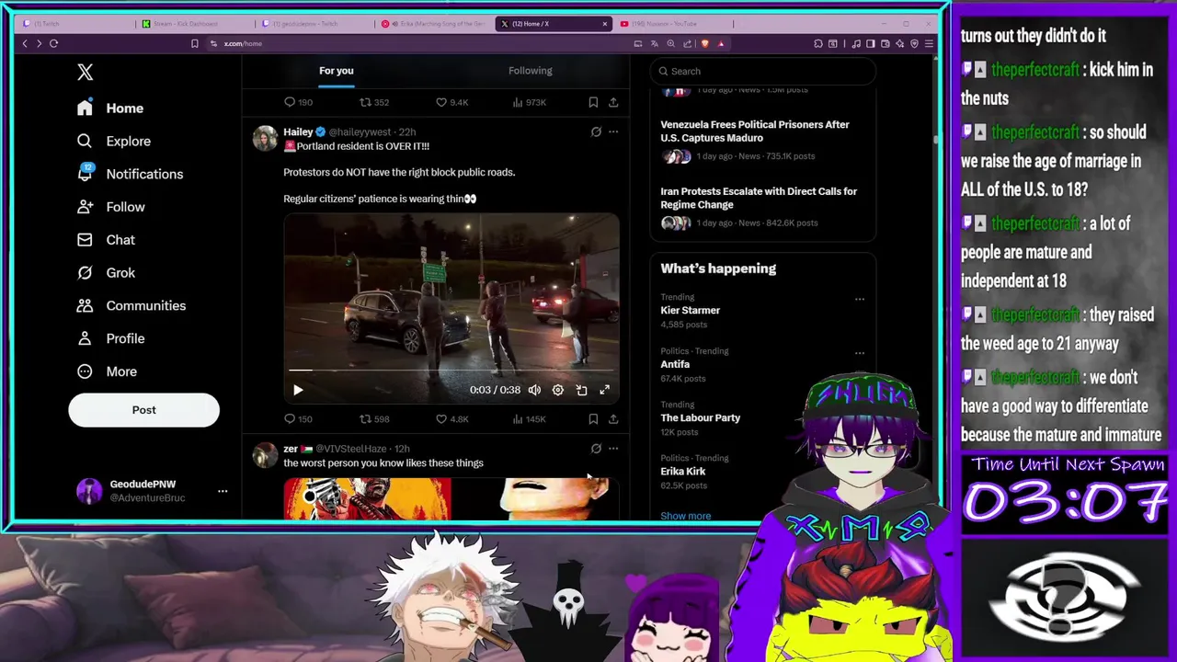
Task: Open the more options menu on Hailey's post
Action: coord(613,132)
